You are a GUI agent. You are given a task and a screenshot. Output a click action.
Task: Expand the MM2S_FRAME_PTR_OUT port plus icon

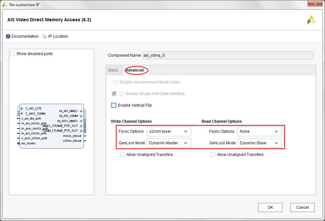[81, 126]
